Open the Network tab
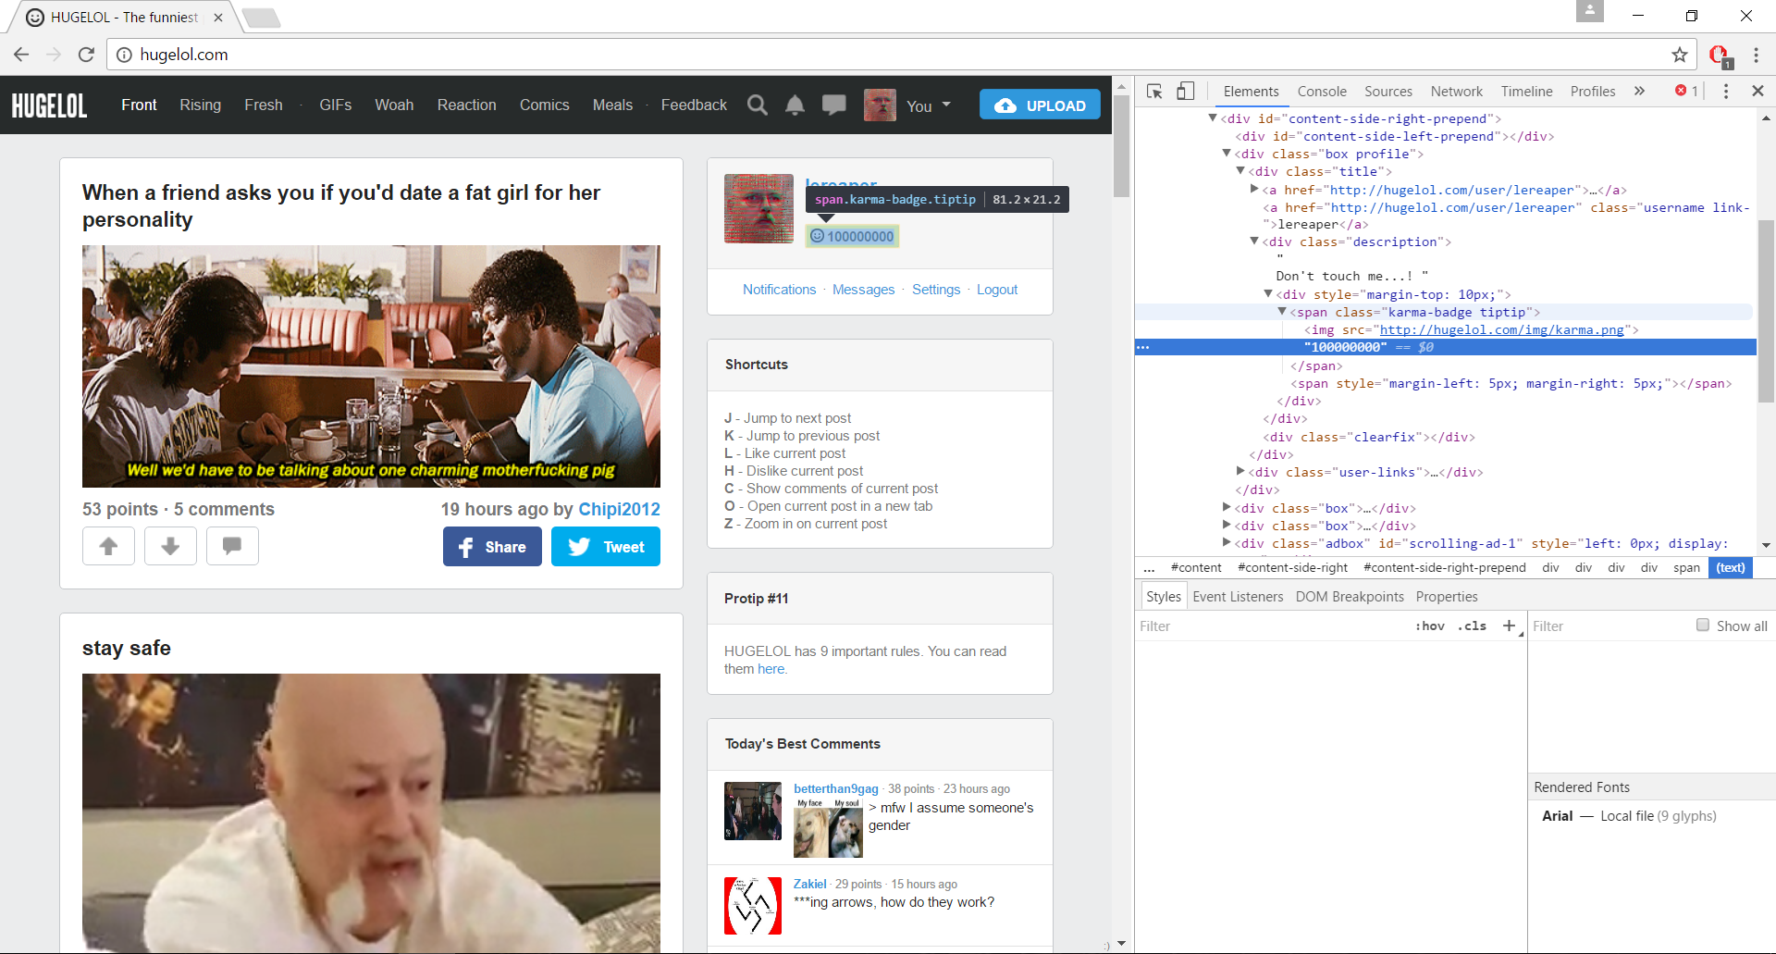 [x=1457, y=91]
